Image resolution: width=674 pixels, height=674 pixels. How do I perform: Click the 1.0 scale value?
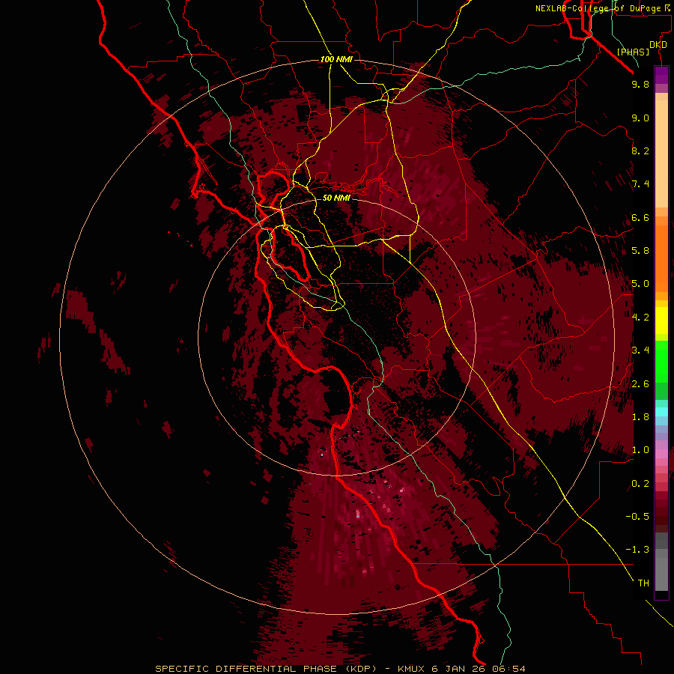(x=640, y=450)
